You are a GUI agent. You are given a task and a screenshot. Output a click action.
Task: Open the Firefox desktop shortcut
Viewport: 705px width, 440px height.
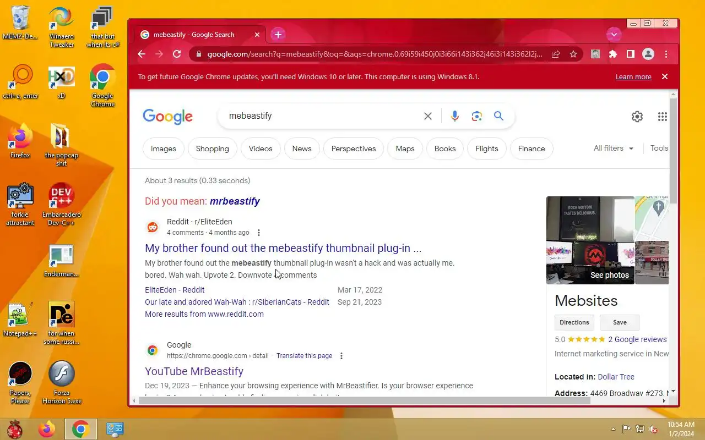pyautogui.click(x=20, y=142)
